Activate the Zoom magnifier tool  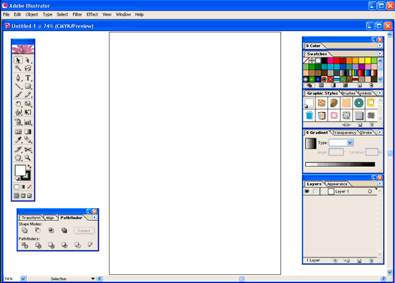pos(28,158)
